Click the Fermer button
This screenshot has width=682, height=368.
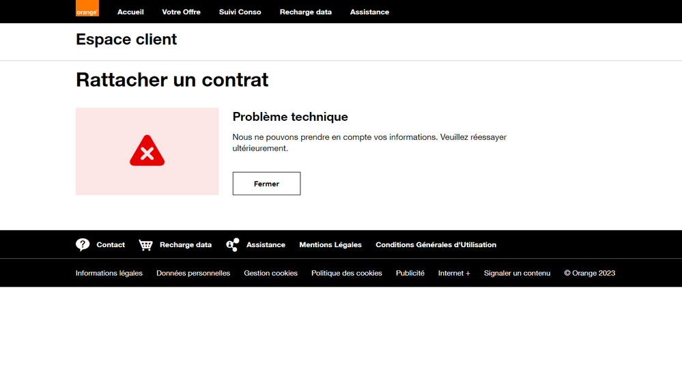pos(267,184)
